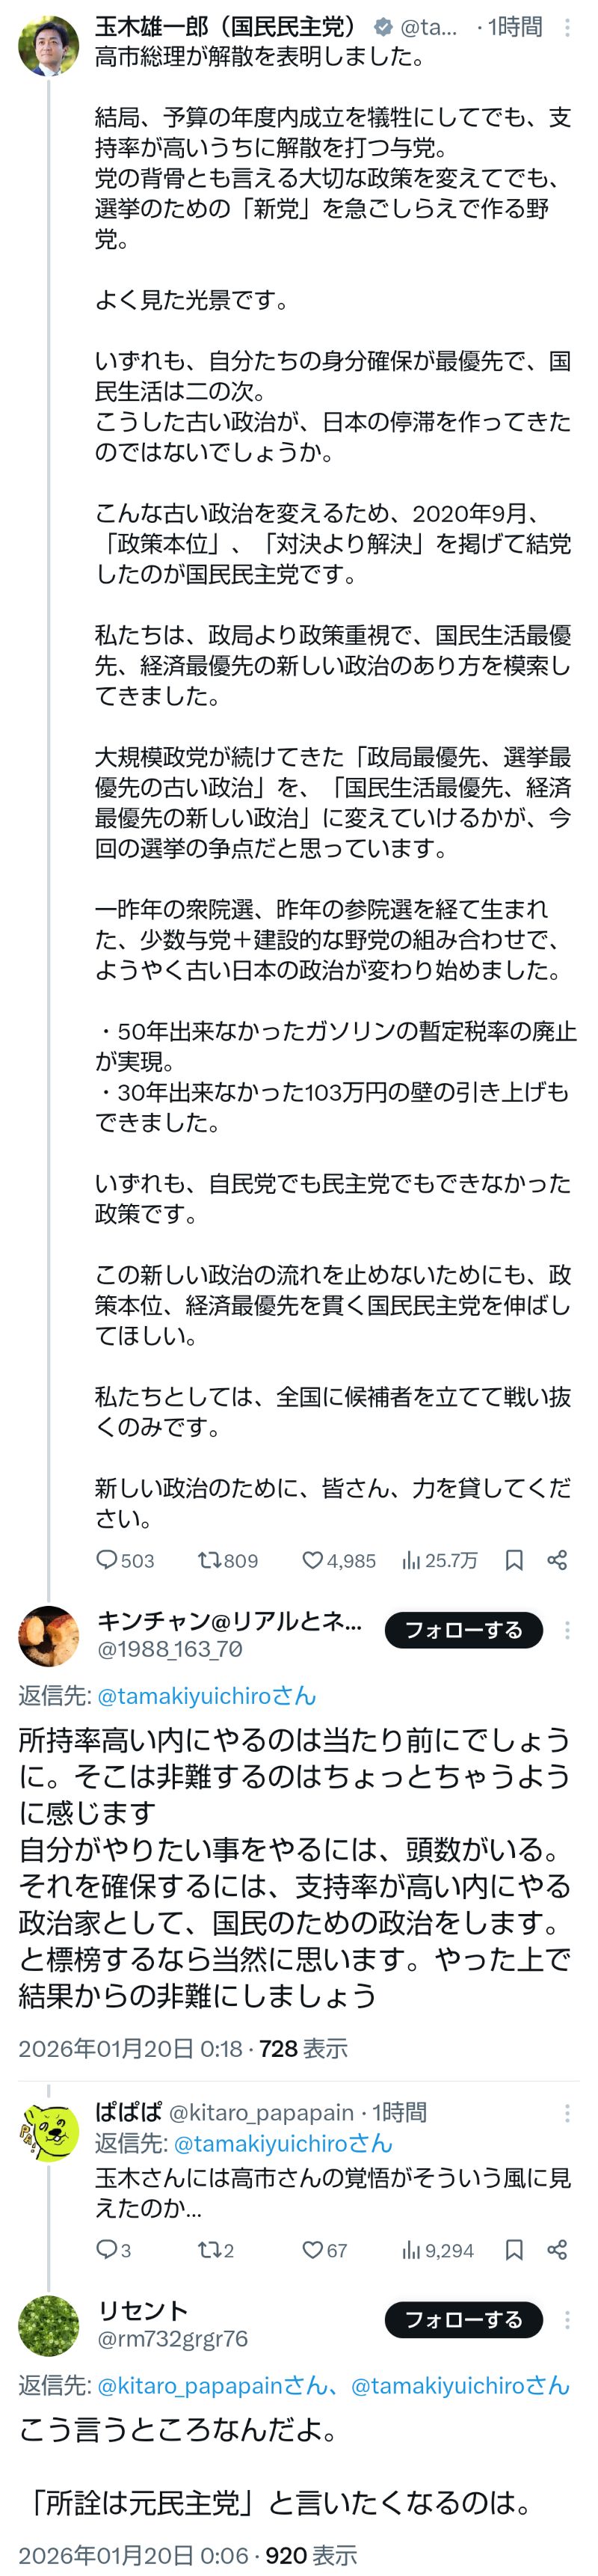Click reply icon on Tamaki's post
Viewport: 598px width, 2576px height.
[x=107, y=1560]
